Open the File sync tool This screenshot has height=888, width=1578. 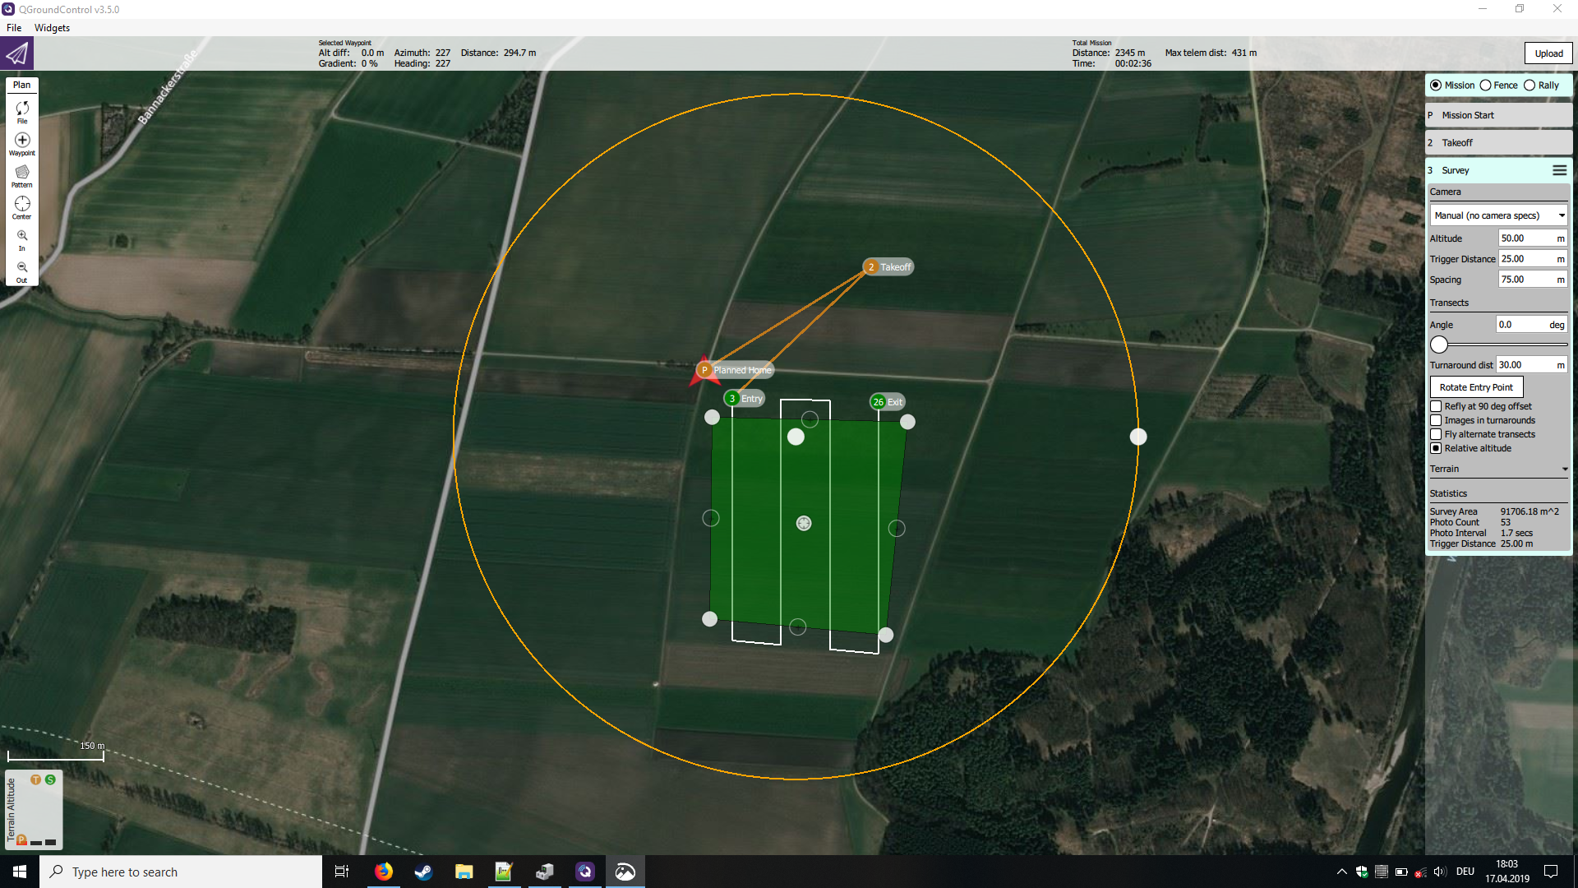pyautogui.click(x=22, y=110)
